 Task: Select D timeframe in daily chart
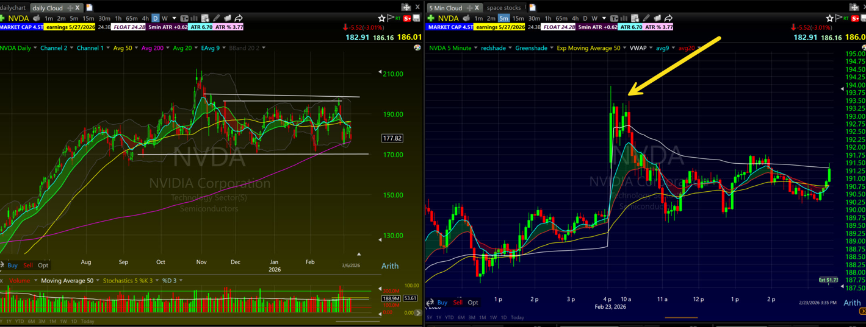pos(155,18)
